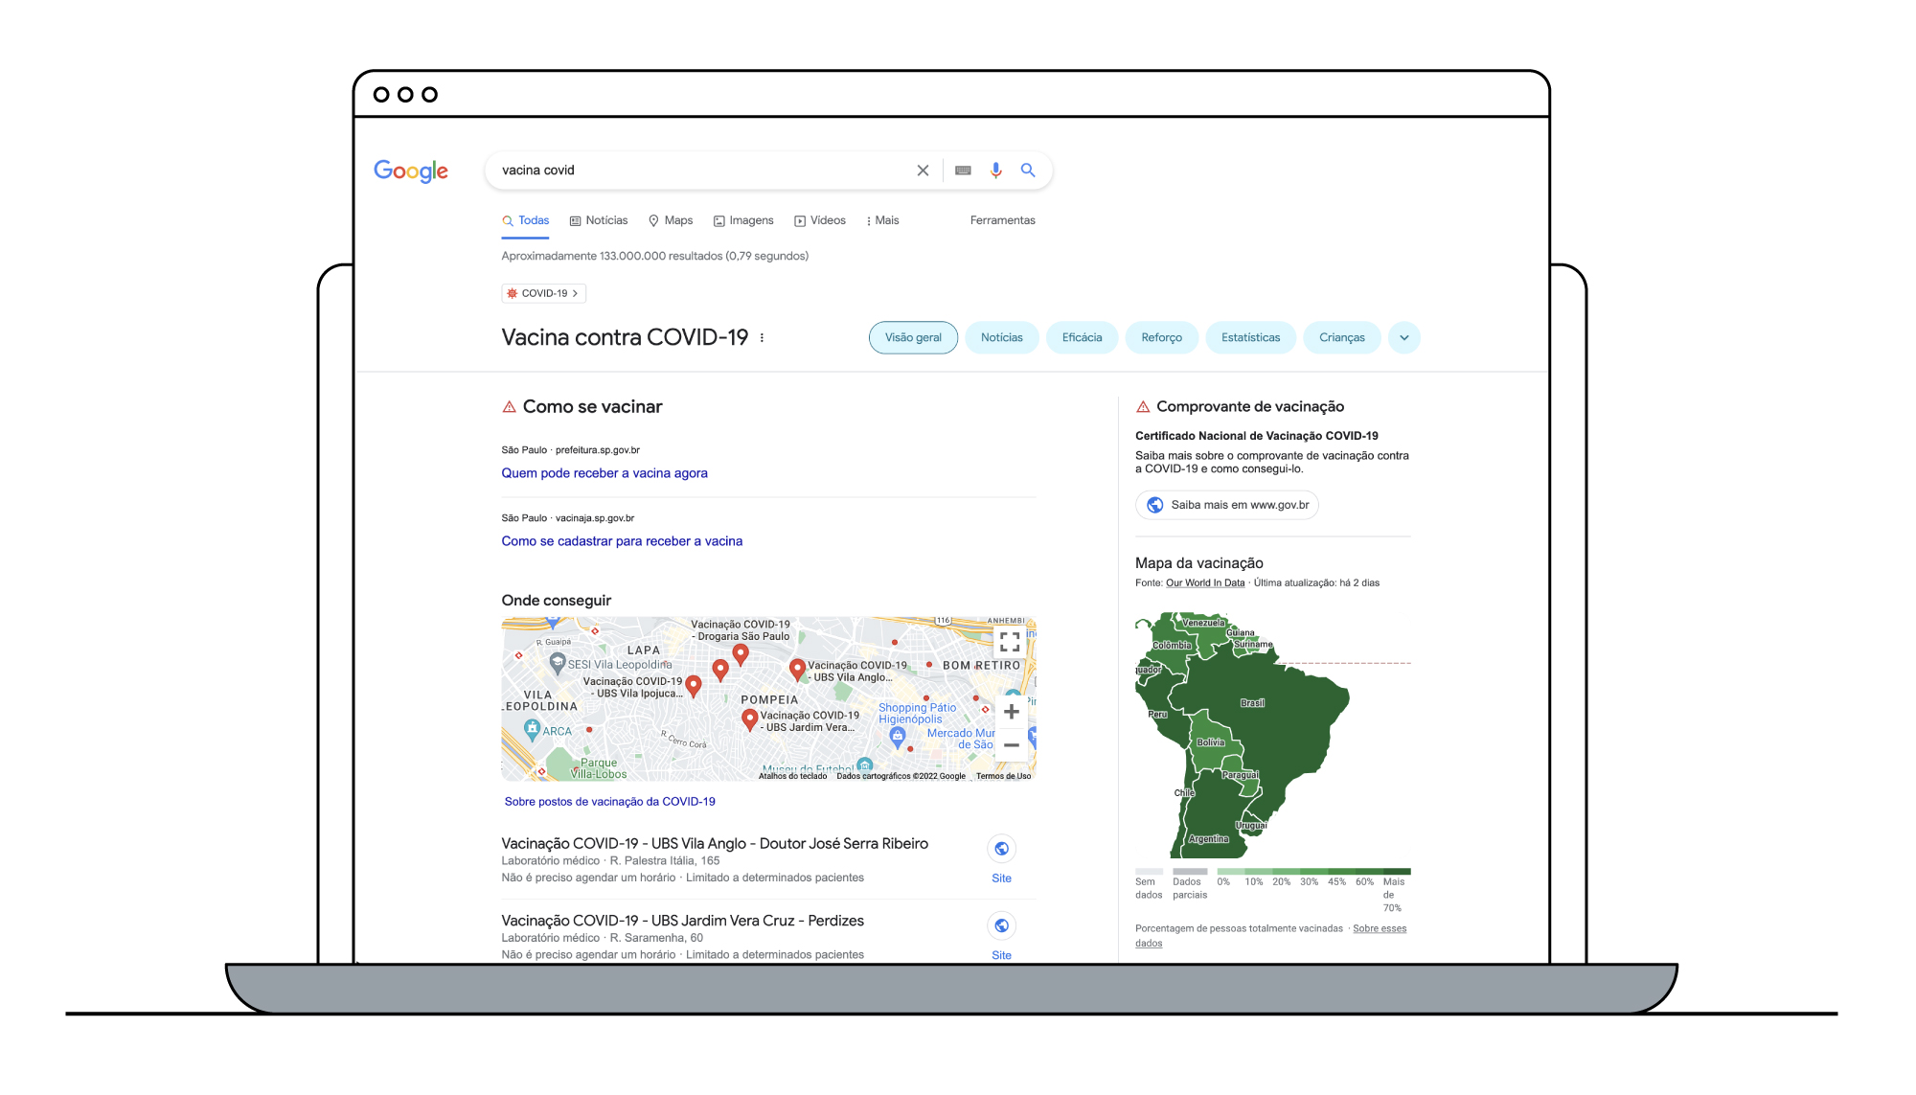This screenshot has width=1916, height=1095.
Task: Open Quem pode receber a vacina agora
Action: [604, 473]
